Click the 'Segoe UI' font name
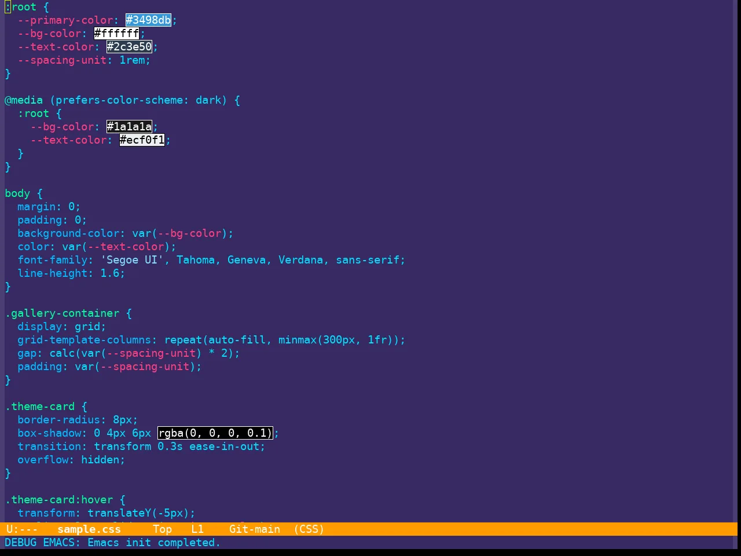The height and width of the screenshot is (556, 741). 132,260
